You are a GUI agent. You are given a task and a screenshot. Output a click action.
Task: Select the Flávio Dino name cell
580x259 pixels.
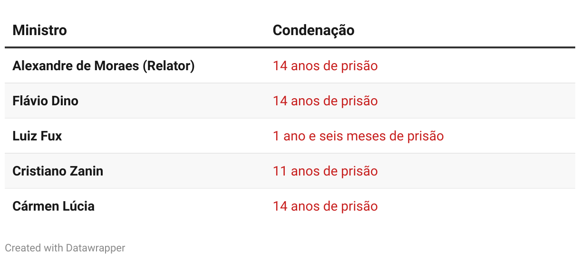tap(45, 101)
